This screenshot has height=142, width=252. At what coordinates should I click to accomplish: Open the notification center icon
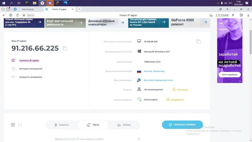(x=247, y=3)
